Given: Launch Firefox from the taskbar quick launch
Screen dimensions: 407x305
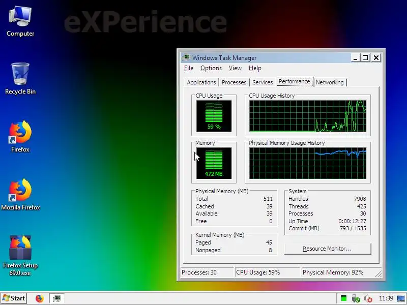Looking at the screenshot, I should pyautogui.click(x=40, y=298).
